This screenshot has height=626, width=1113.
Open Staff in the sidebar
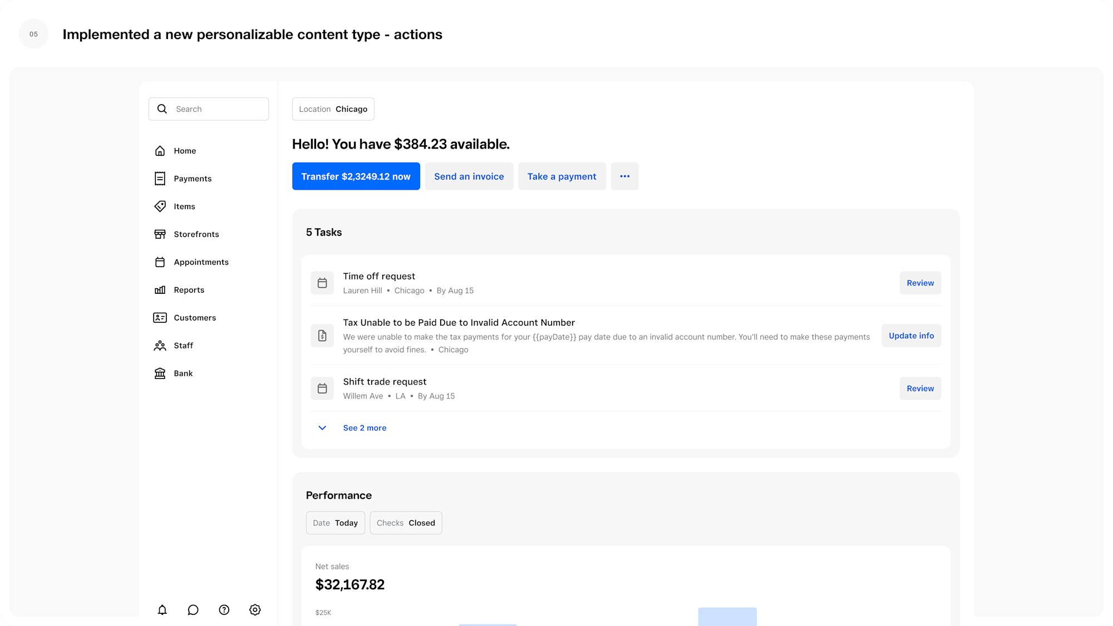click(183, 346)
